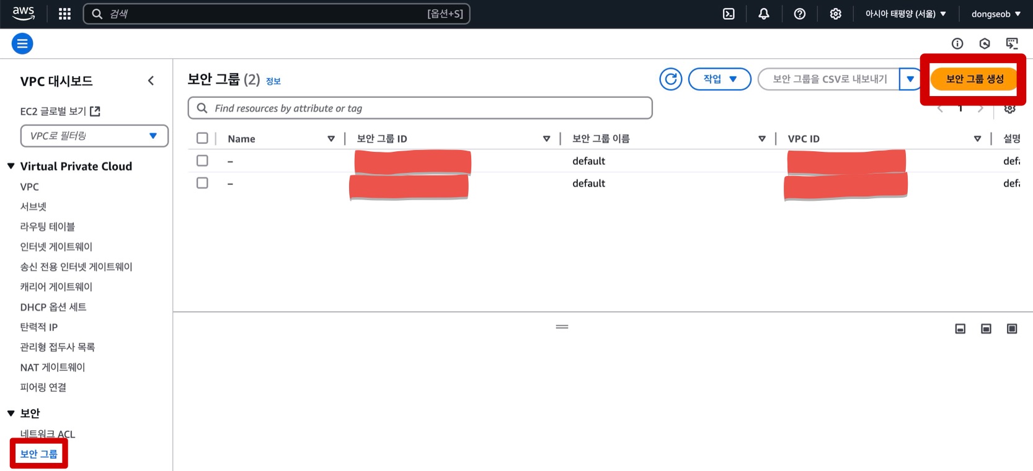Open the AWS home logo
Viewport: 1033px width, 471px height.
click(24, 14)
